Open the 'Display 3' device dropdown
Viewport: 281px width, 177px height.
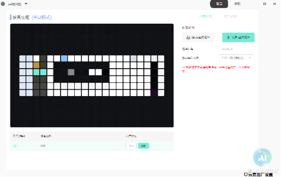pos(236,49)
